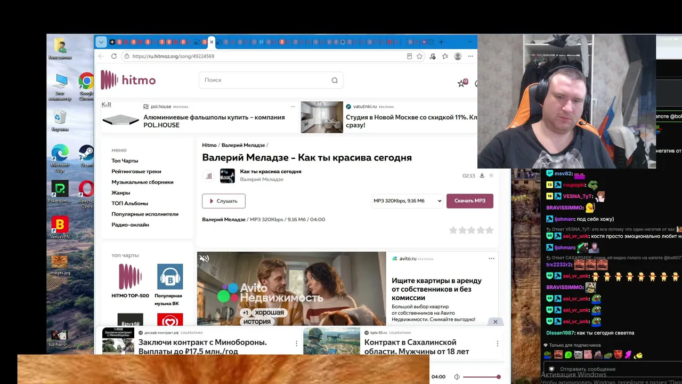Open Музыкальные сборники in the side menu
Screen dimensions: 682x384
pyautogui.click(x=142, y=182)
